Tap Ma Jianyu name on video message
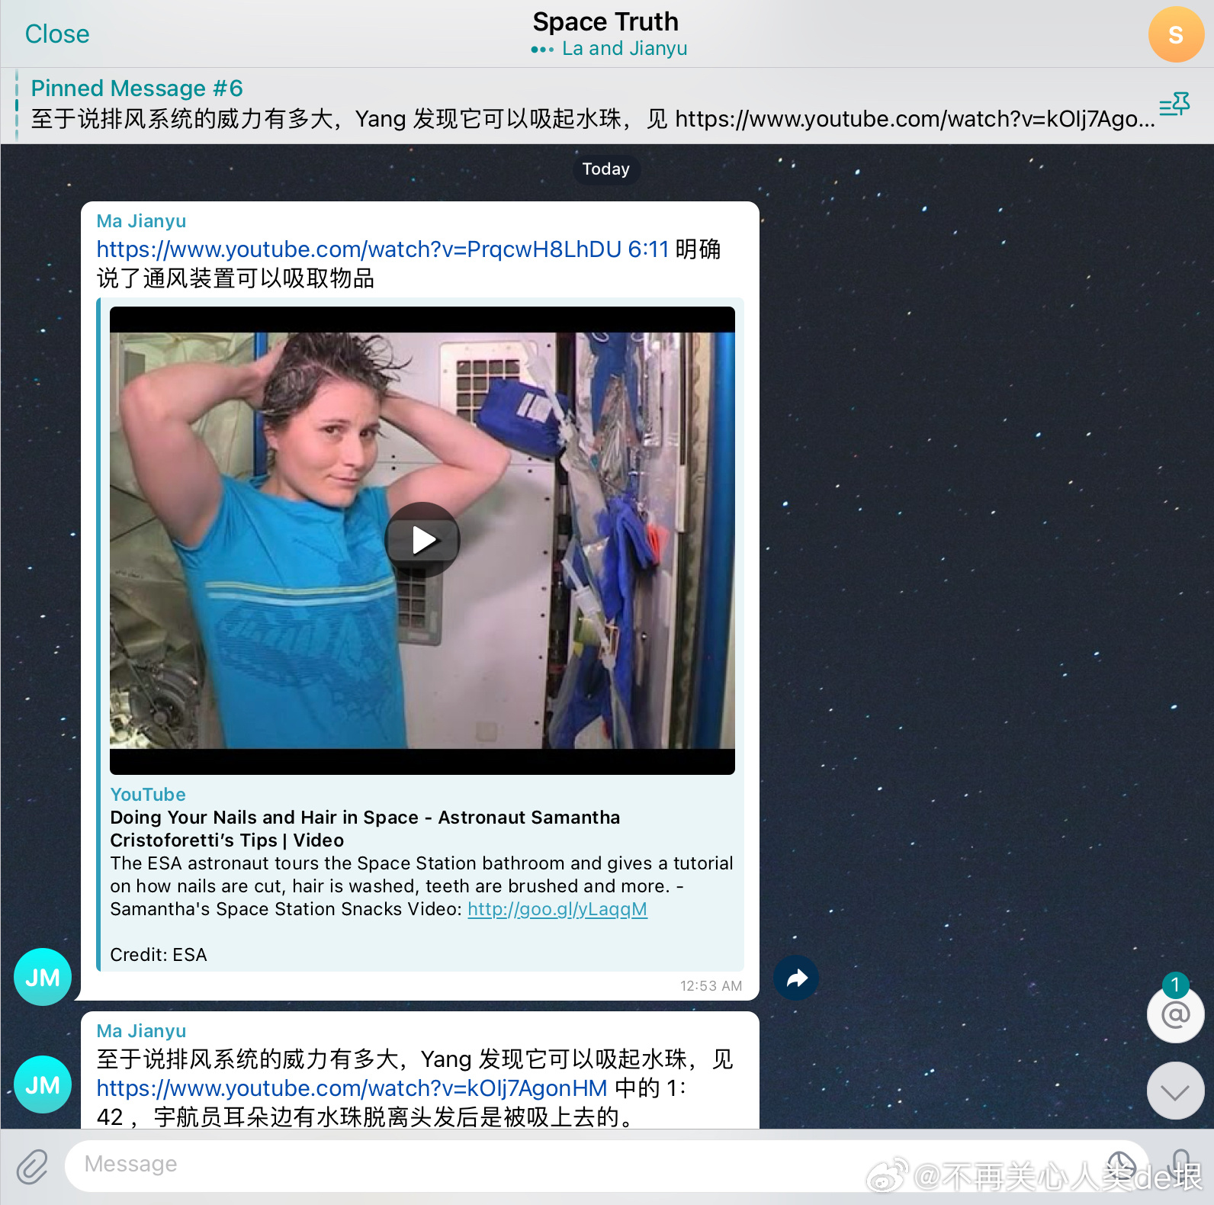 click(141, 221)
